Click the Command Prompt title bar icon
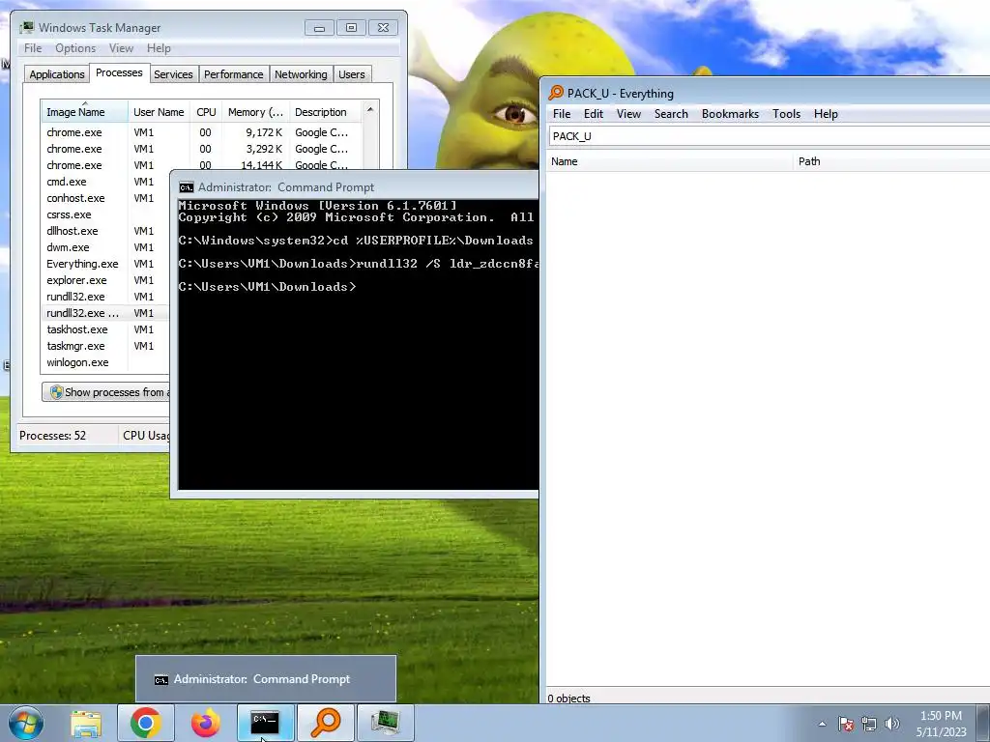Screen dimensions: 990x742 pos(187,187)
